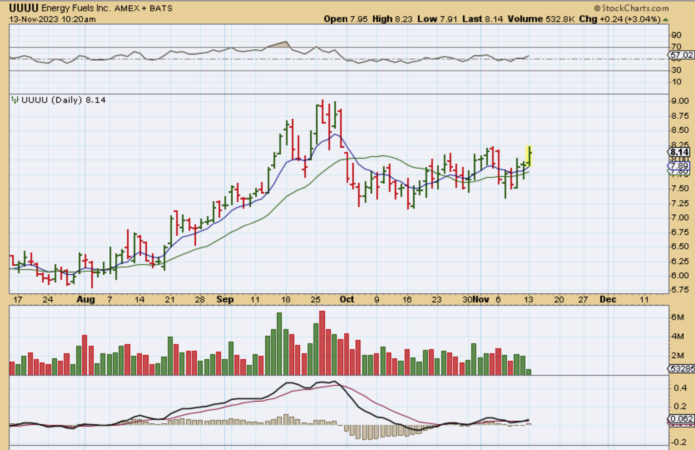Click the RSI 70 level label
Screen dimensions: 695x450
tap(676, 46)
